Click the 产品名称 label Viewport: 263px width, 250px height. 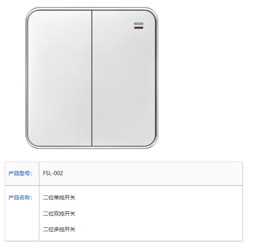click(20, 197)
